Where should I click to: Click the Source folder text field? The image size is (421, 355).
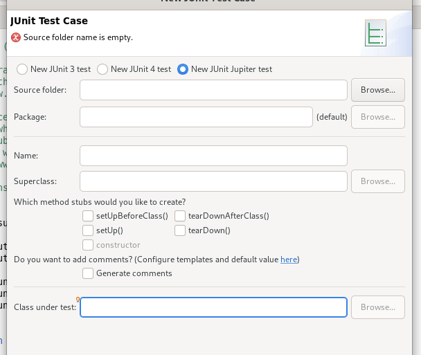tap(213, 90)
